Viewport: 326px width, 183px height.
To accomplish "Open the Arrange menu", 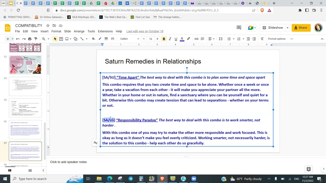I will [x=79, y=31].
